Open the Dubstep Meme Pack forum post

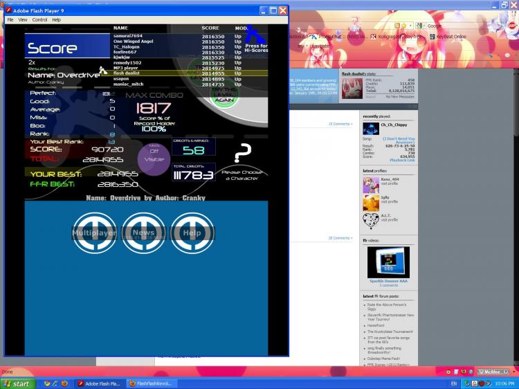pyautogui.click(x=383, y=359)
